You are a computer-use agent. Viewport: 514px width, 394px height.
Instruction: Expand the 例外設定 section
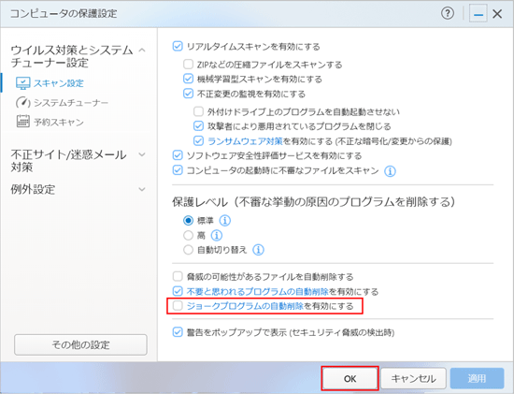click(142, 189)
